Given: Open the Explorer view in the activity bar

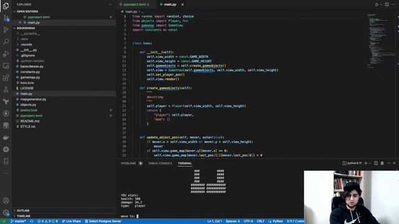Looking at the screenshot, I should (6, 6).
